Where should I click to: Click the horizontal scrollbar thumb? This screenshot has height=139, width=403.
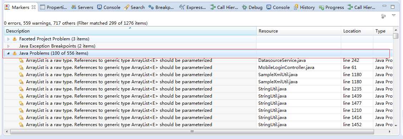[x=192, y=131]
